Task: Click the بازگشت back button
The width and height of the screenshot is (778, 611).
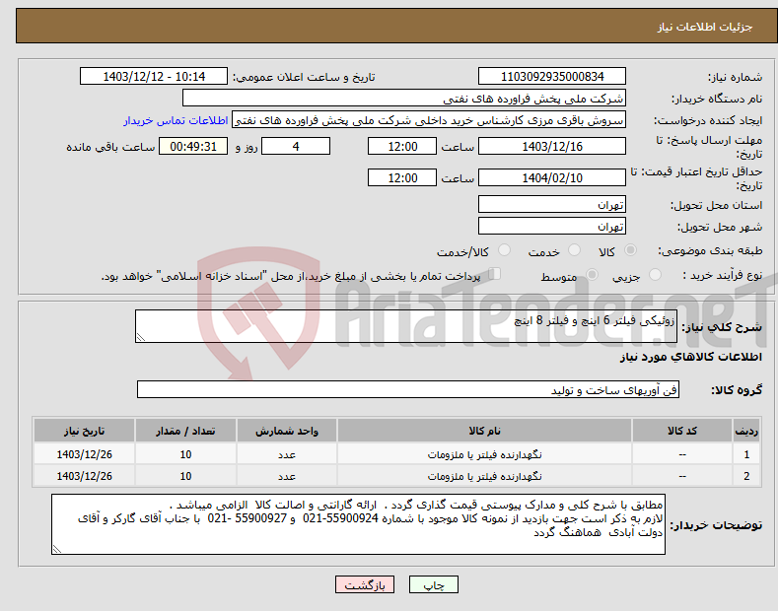Action: [x=365, y=584]
